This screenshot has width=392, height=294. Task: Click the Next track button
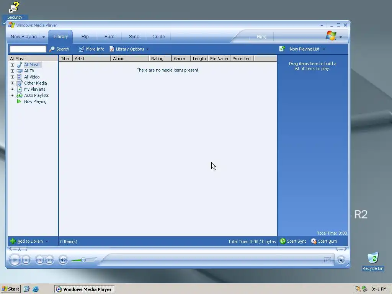click(x=49, y=260)
